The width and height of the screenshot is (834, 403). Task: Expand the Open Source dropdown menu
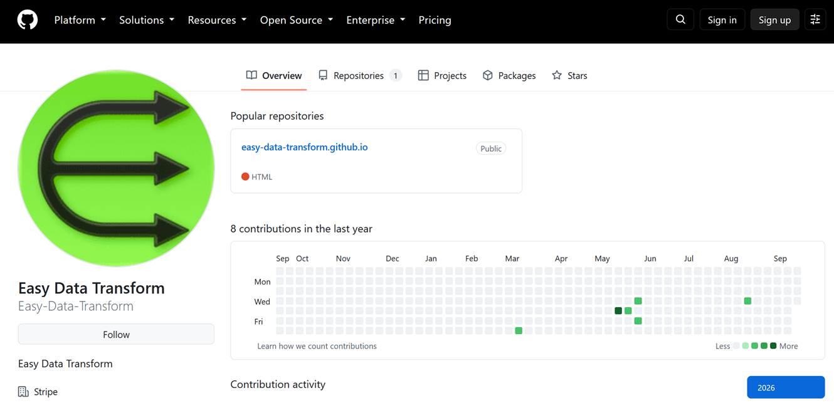297,20
